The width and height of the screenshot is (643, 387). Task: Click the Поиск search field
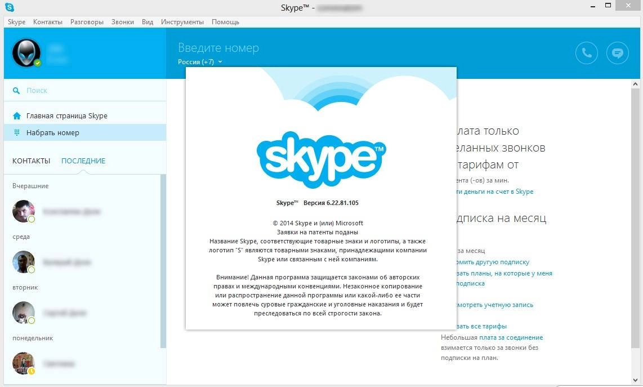click(x=85, y=90)
